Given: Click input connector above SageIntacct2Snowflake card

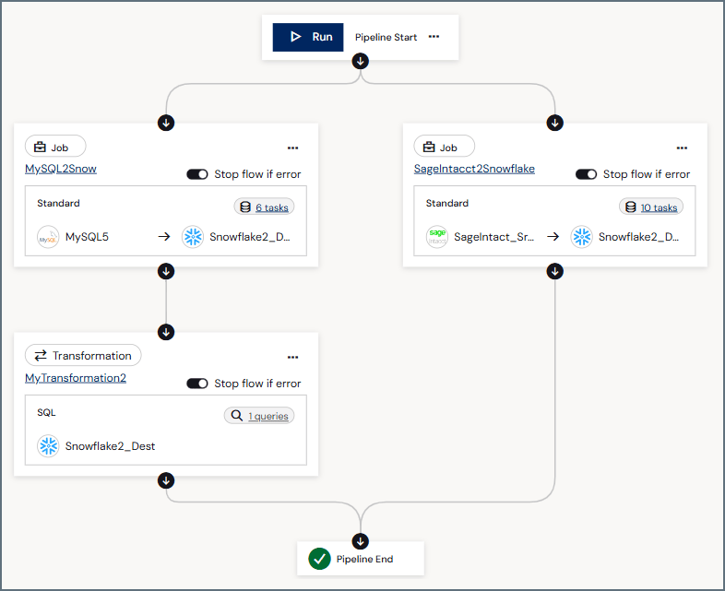Looking at the screenshot, I should click(x=555, y=123).
